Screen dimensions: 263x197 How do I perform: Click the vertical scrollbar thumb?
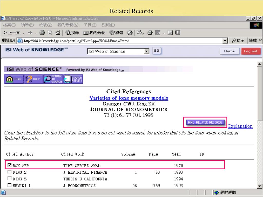coord(260,93)
